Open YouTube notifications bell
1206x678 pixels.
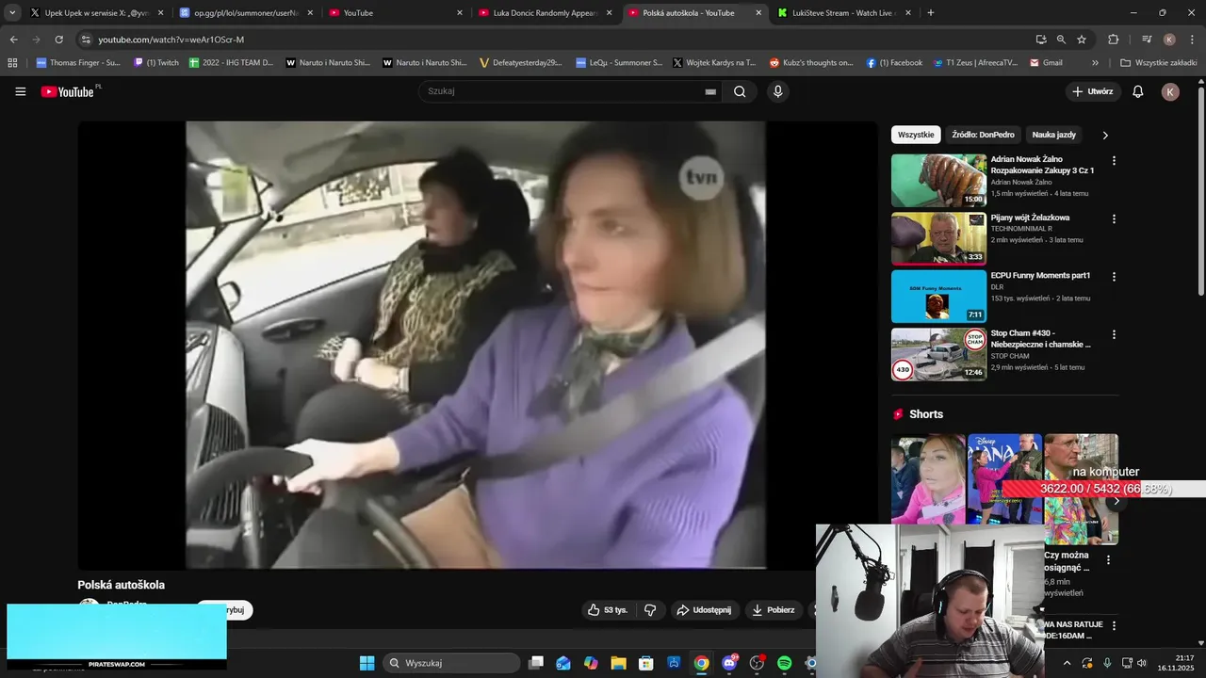coord(1137,91)
